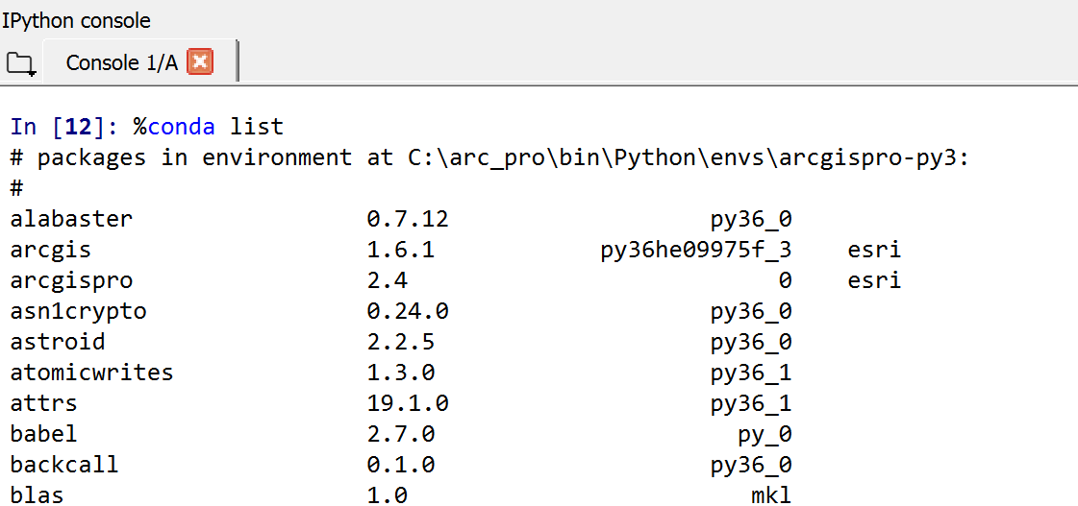Click the attrs version 19.1.0
This screenshot has width=1078, height=506.
pos(408,403)
